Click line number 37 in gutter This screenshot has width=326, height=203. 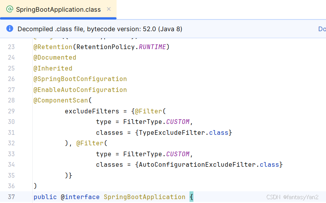point(11,197)
